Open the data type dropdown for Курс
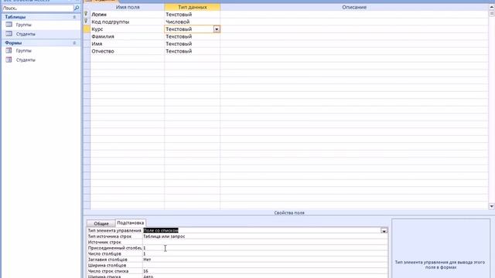495x278 pixels. 217,29
